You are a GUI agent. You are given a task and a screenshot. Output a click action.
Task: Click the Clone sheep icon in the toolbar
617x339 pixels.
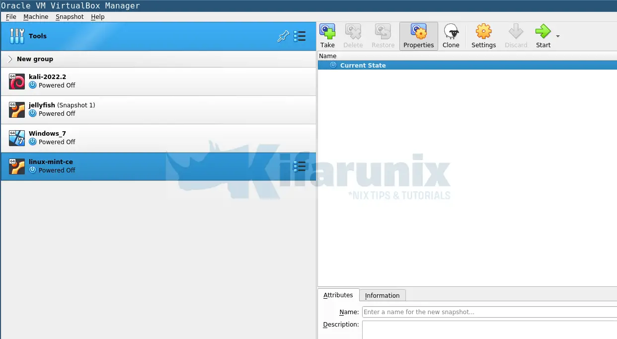pos(451,35)
